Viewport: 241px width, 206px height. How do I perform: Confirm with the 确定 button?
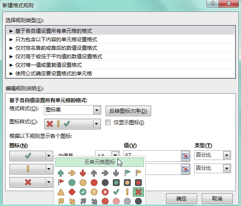pos(181,198)
